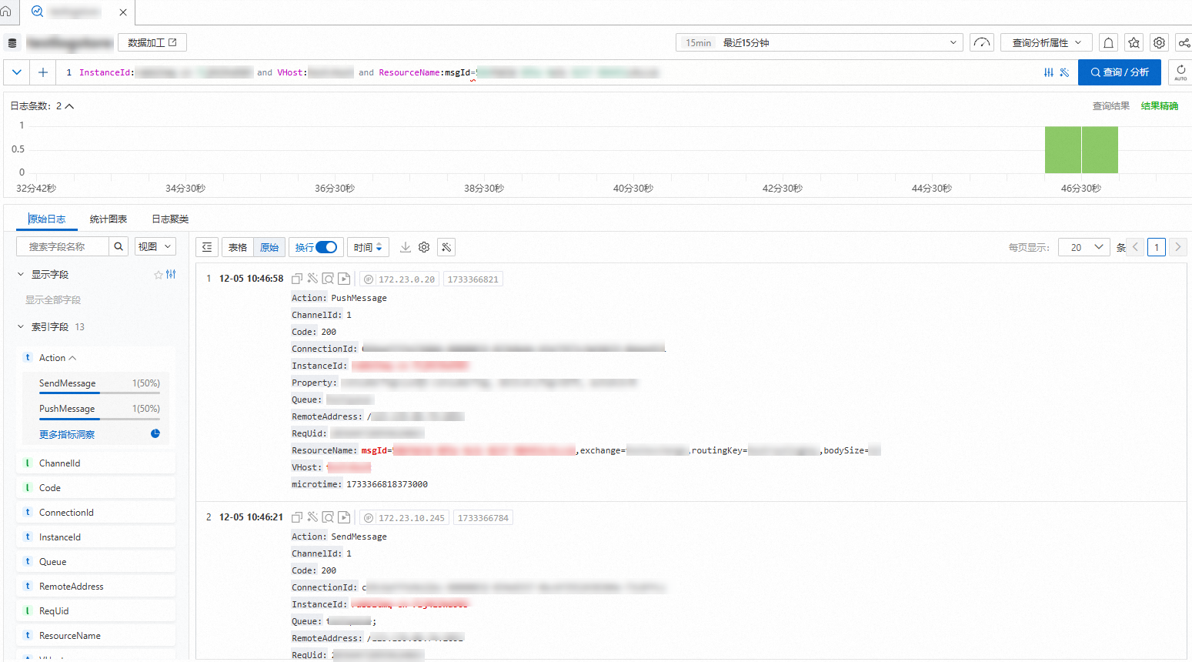Click the wand icon in the log toolbar
The width and height of the screenshot is (1192, 662).
click(446, 247)
